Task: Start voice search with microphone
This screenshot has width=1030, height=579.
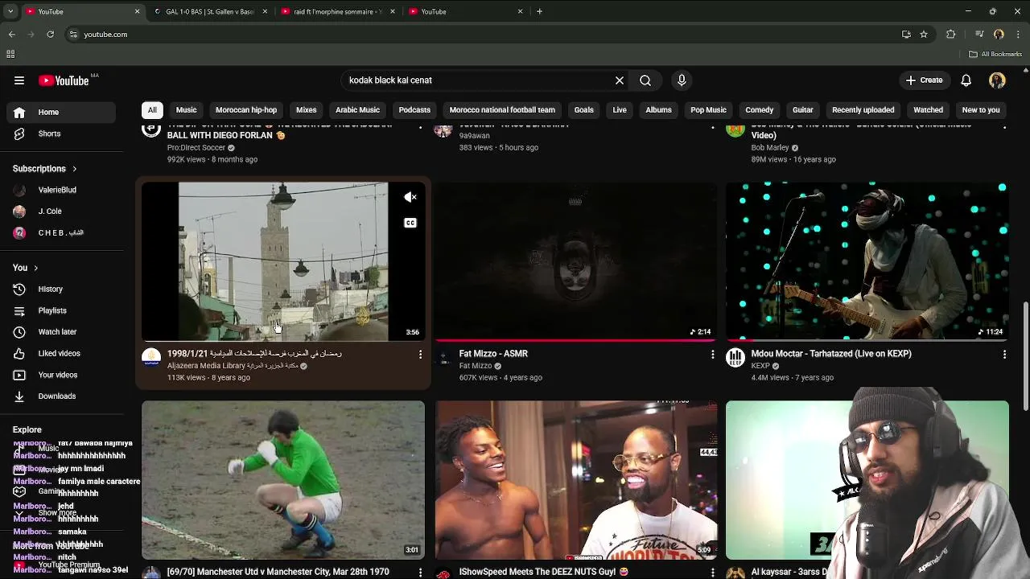Action: click(x=682, y=80)
